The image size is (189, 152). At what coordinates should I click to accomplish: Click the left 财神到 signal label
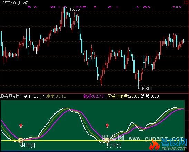click(28, 145)
